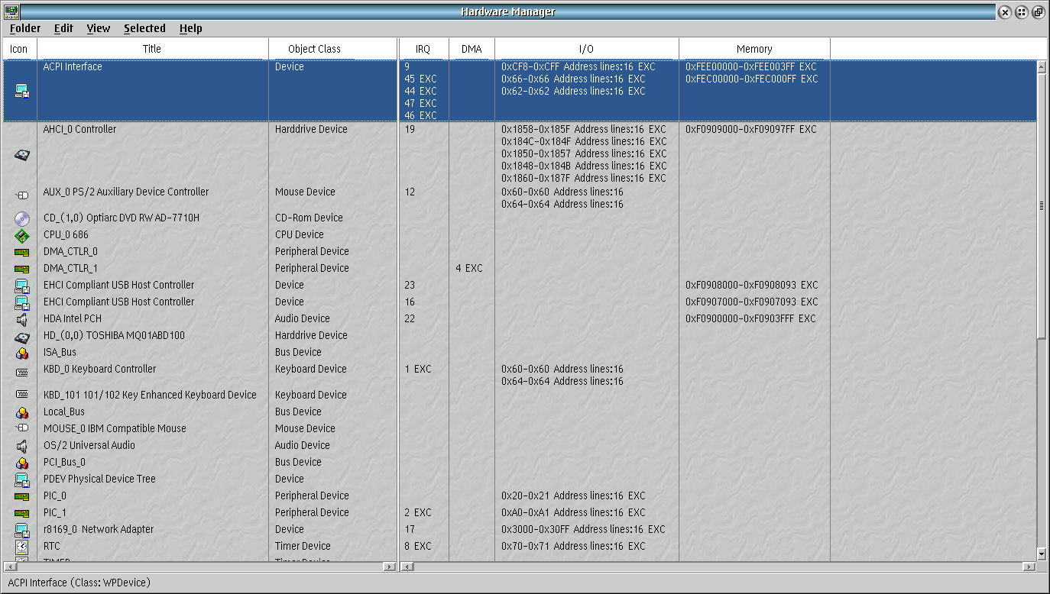Click the KBD_101 Enhanced Keyboard icon
The height and width of the screenshot is (594, 1050).
click(21, 395)
